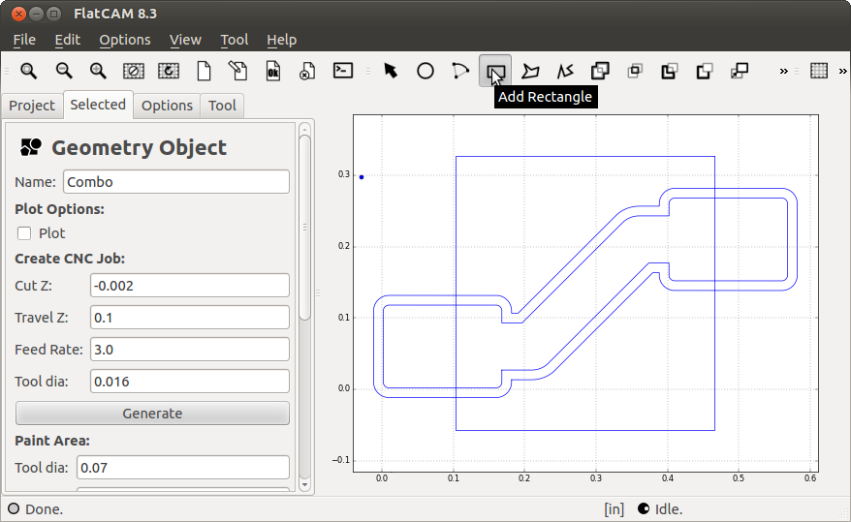Open the File menu

pyautogui.click(x=24, y=40)
